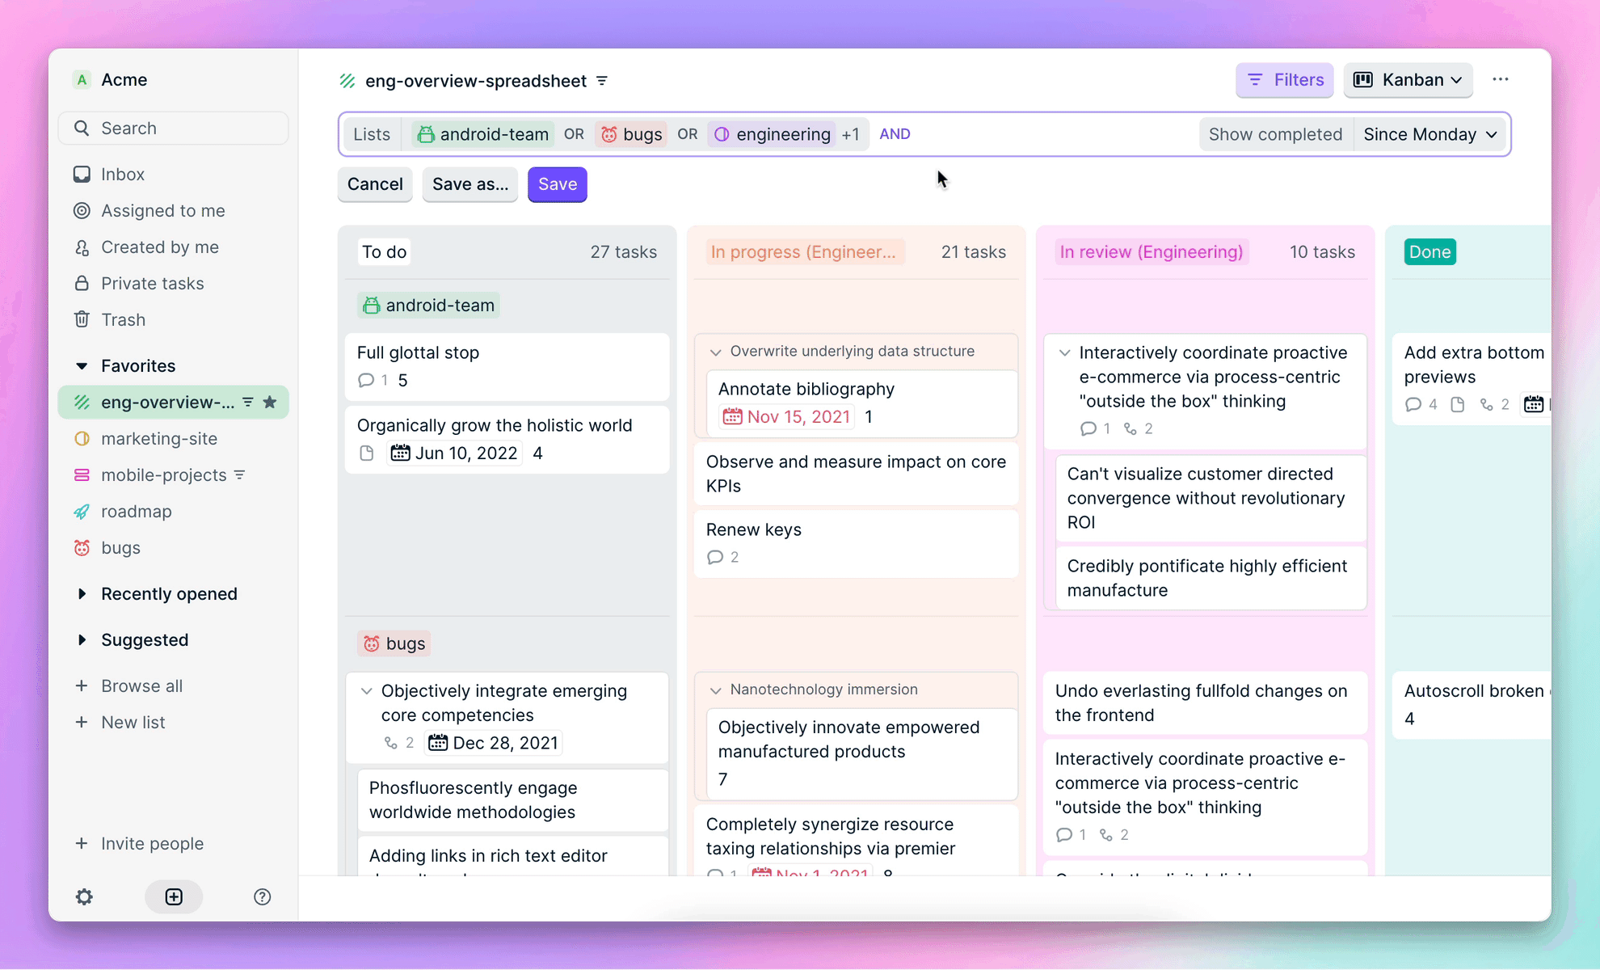Click the Kanban view icon

click(1363, 80)
